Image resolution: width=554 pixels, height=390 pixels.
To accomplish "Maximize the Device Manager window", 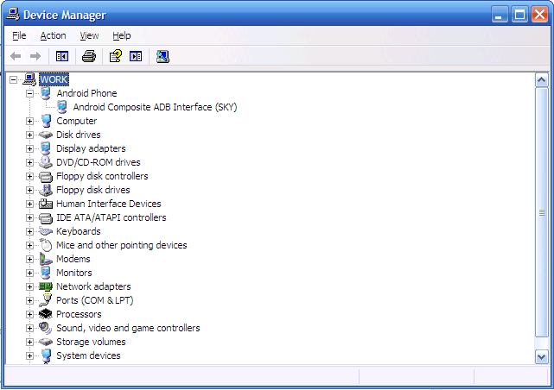I will [x=519, y=15].
